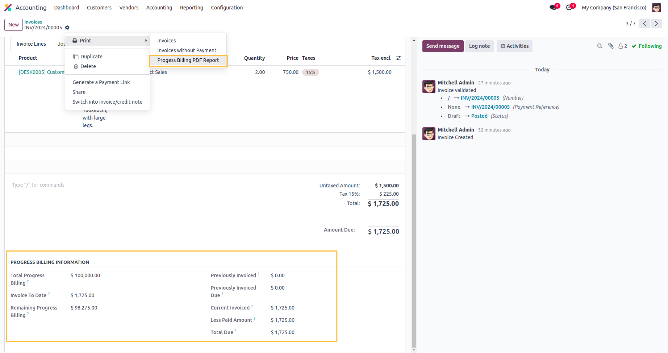Screen dimensions: 668x353
Task: Select Progess Billing PDF Report
Action: (188, 60)
